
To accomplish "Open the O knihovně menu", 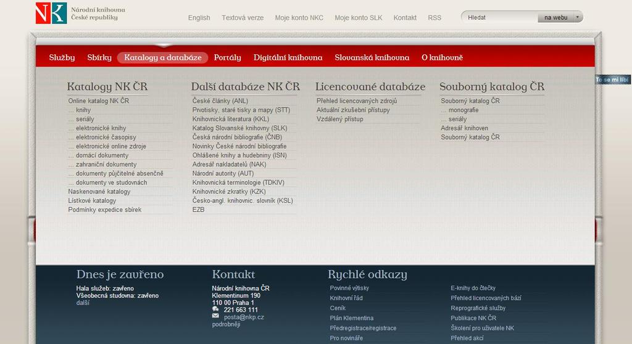I will (x=442, y=57).
